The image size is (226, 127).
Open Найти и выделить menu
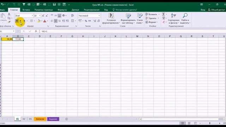[x=185, y=18]
